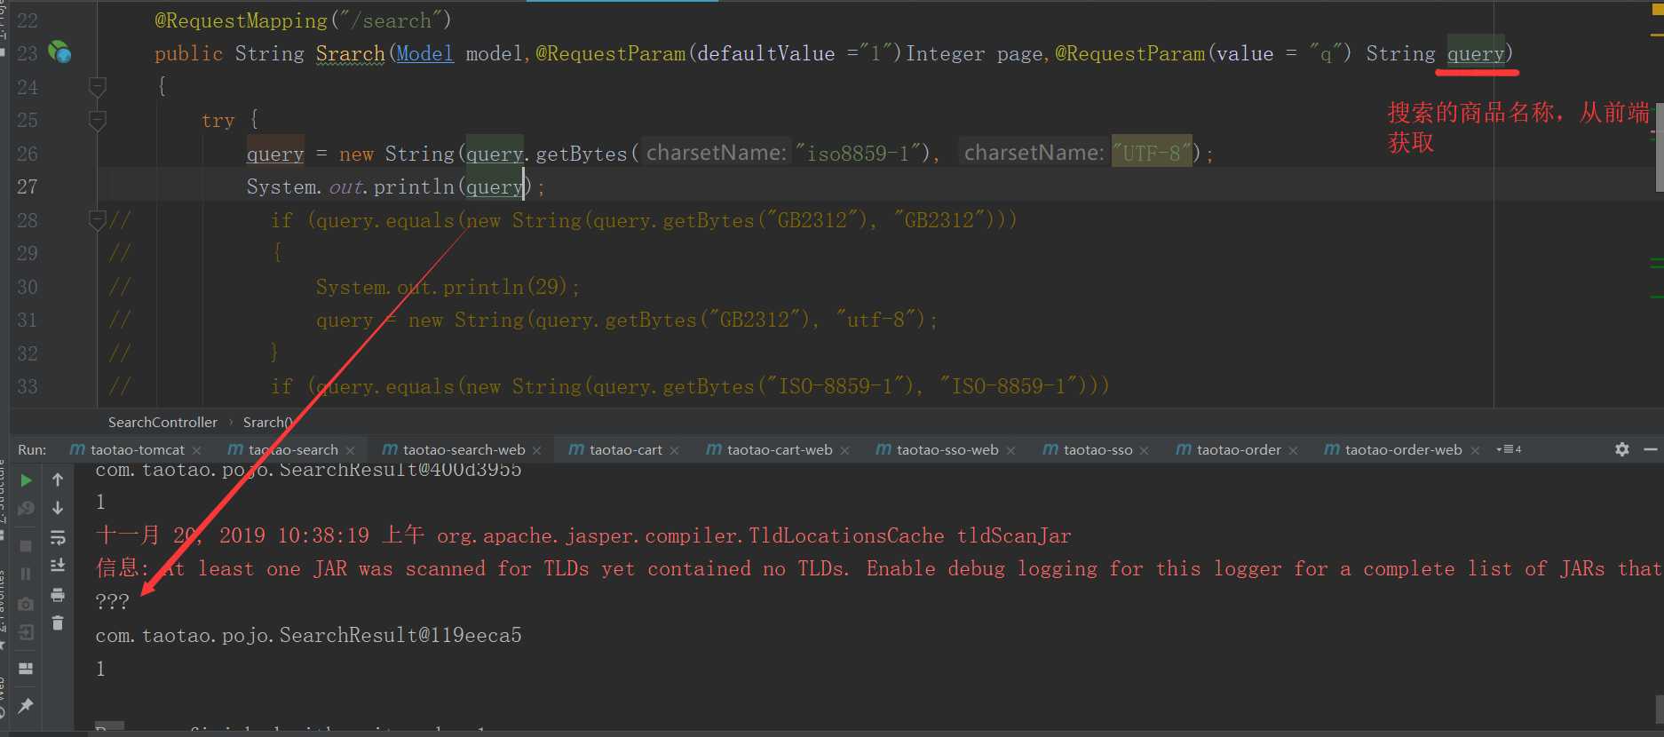Screen dimensions: 1664x737
Task: Click the commented System.out.println(29) line
Action: pyautogui.click(x=448, y=287)
